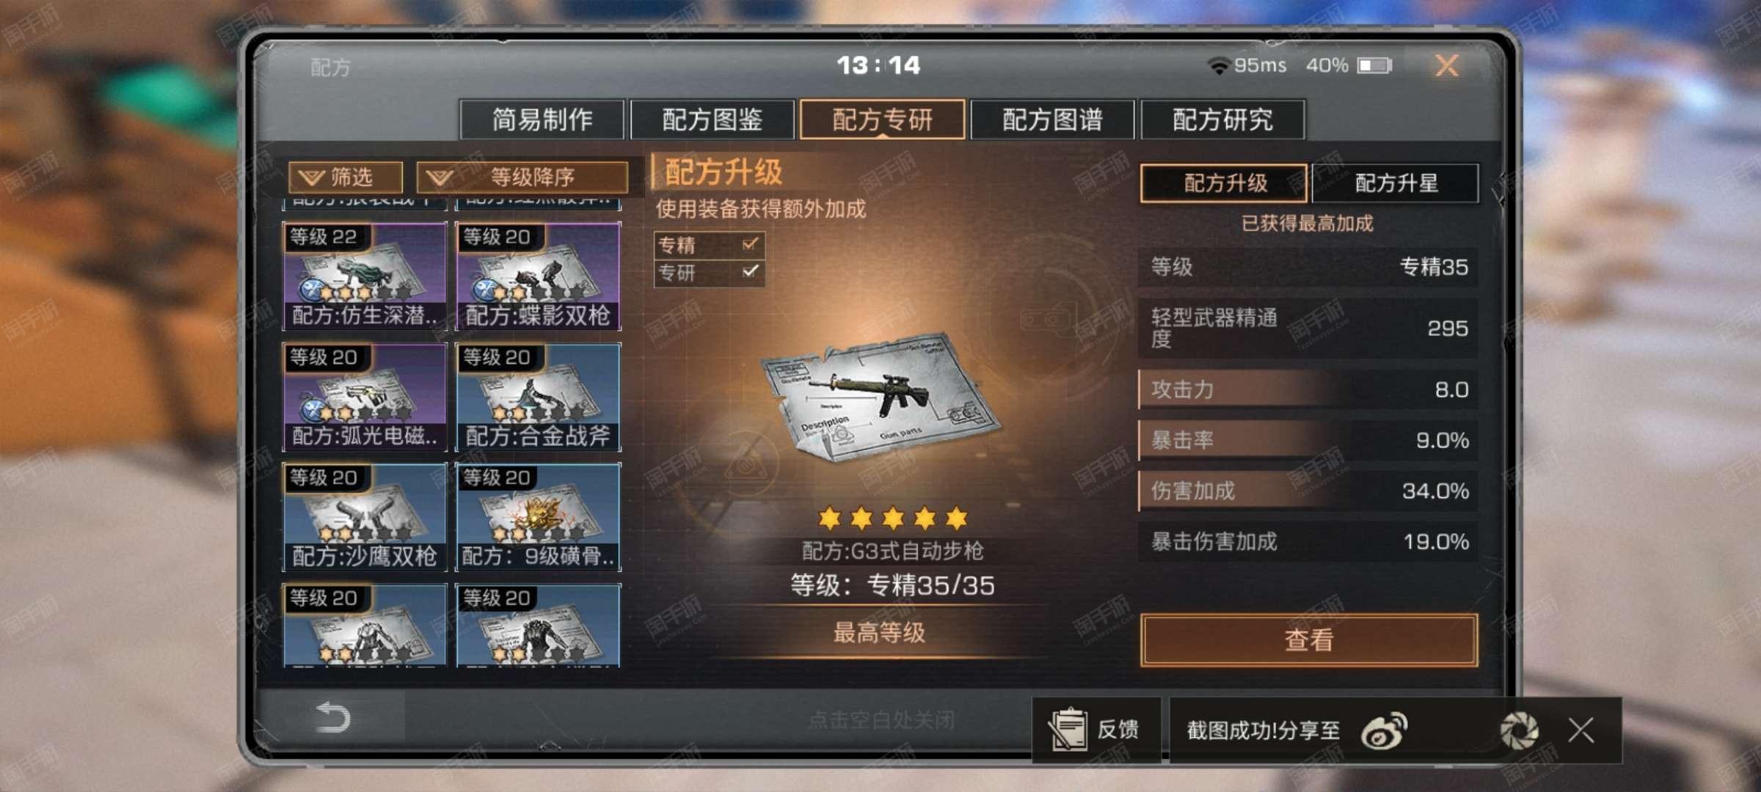Open the feedback clipboard icon

[x=1068, y=730]
